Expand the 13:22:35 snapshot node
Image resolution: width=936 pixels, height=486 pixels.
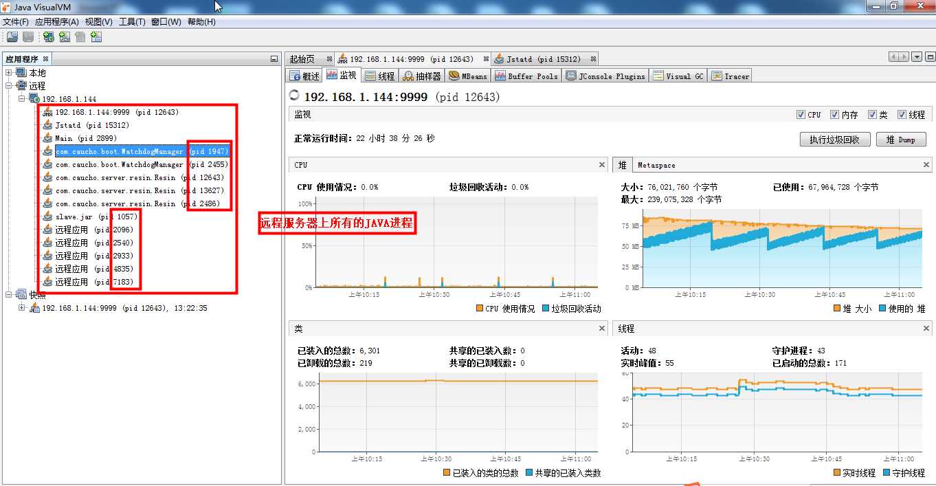coord(22,308)
